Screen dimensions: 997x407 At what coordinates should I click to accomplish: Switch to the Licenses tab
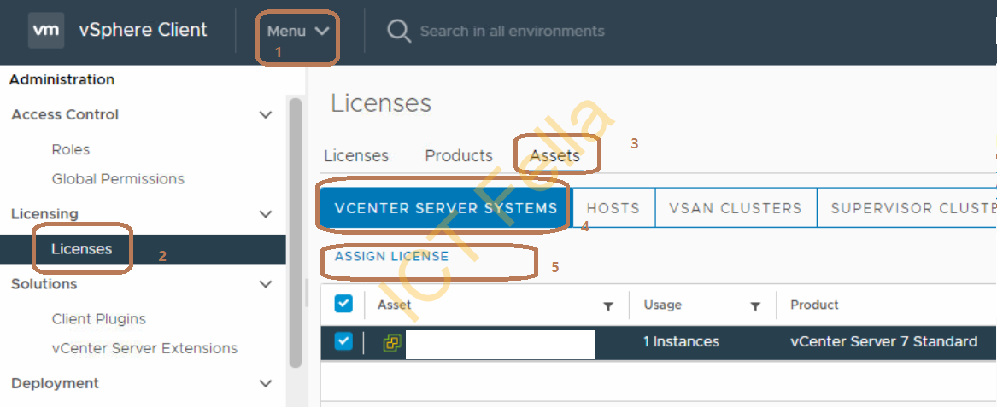[356, 155]
